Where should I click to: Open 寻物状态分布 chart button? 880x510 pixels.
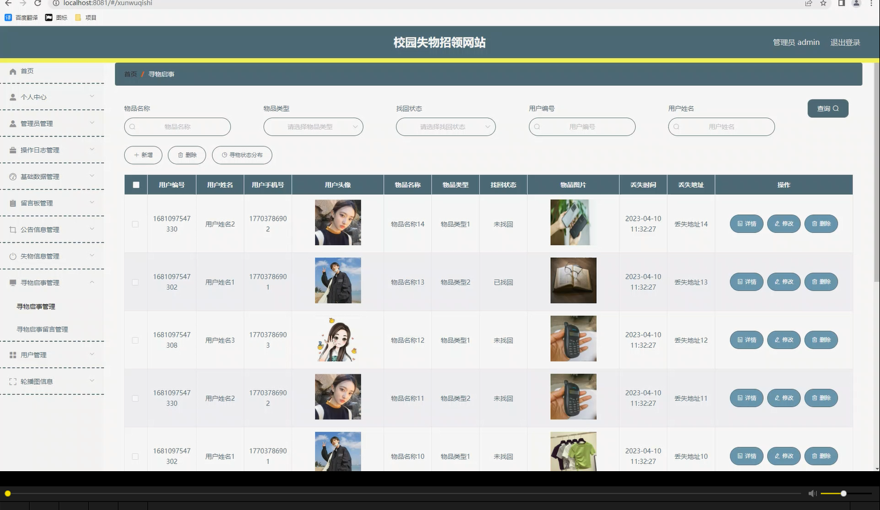(x=242, y=155)
